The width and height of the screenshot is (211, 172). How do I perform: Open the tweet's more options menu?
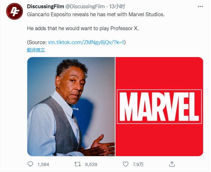(200, 7)
